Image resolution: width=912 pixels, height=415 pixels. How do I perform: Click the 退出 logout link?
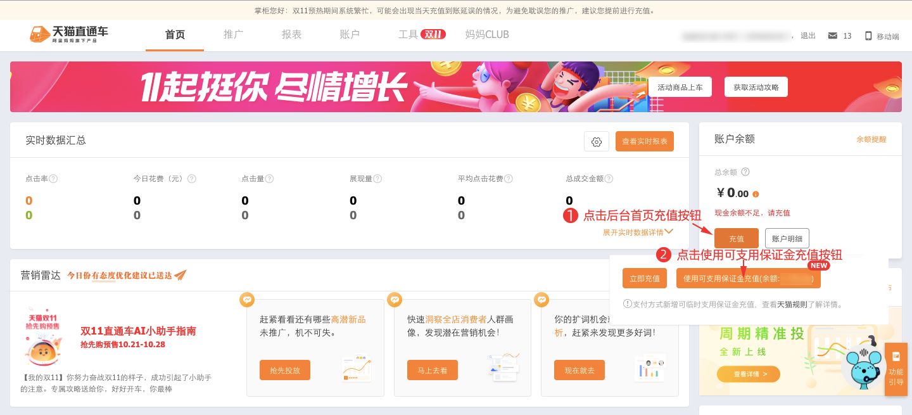[808, 36]
